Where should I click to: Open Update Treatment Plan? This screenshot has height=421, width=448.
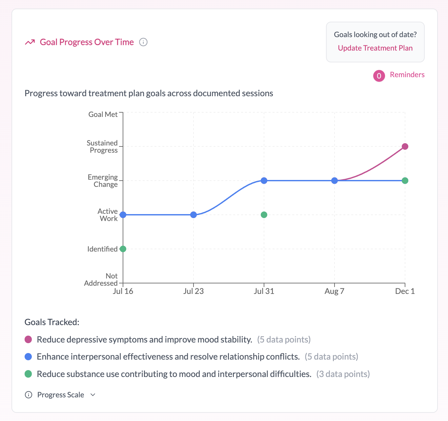[375, 48]
